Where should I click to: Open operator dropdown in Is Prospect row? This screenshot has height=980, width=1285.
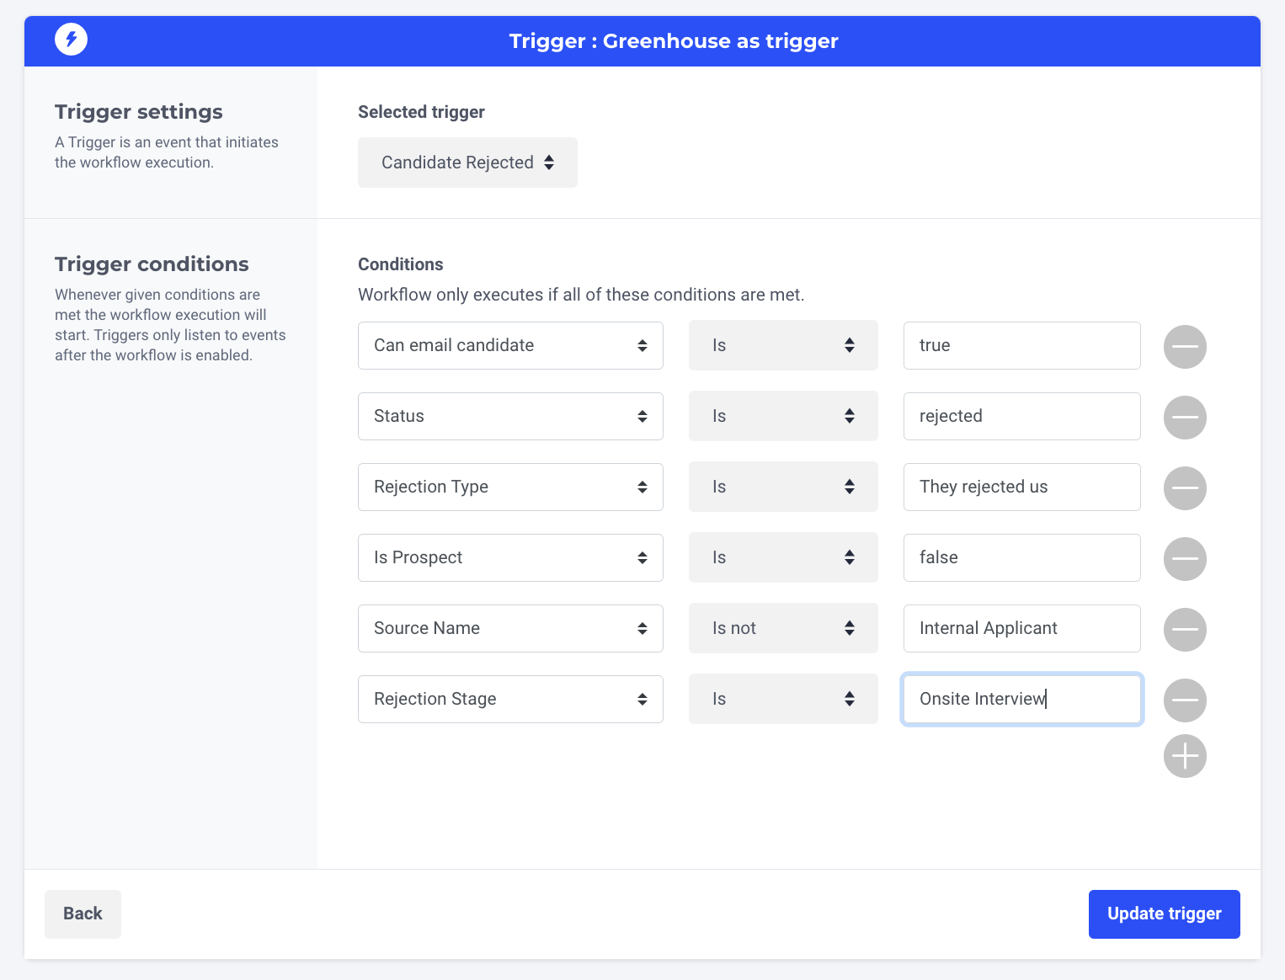tap(783, 557)
